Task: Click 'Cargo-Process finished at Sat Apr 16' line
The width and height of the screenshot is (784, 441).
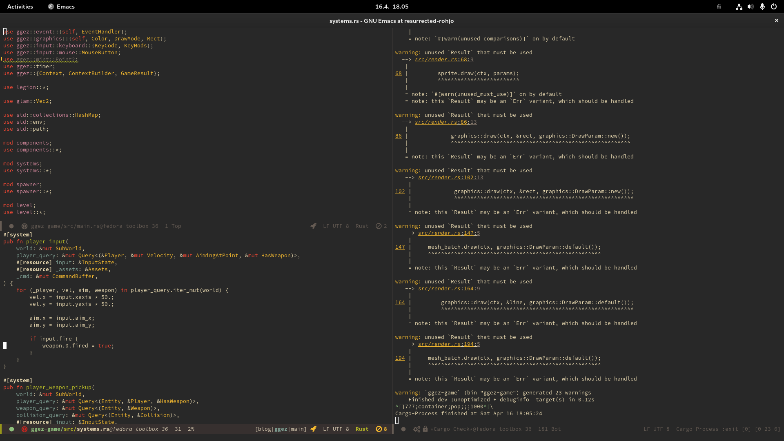Action: click(x=469, y=414)
